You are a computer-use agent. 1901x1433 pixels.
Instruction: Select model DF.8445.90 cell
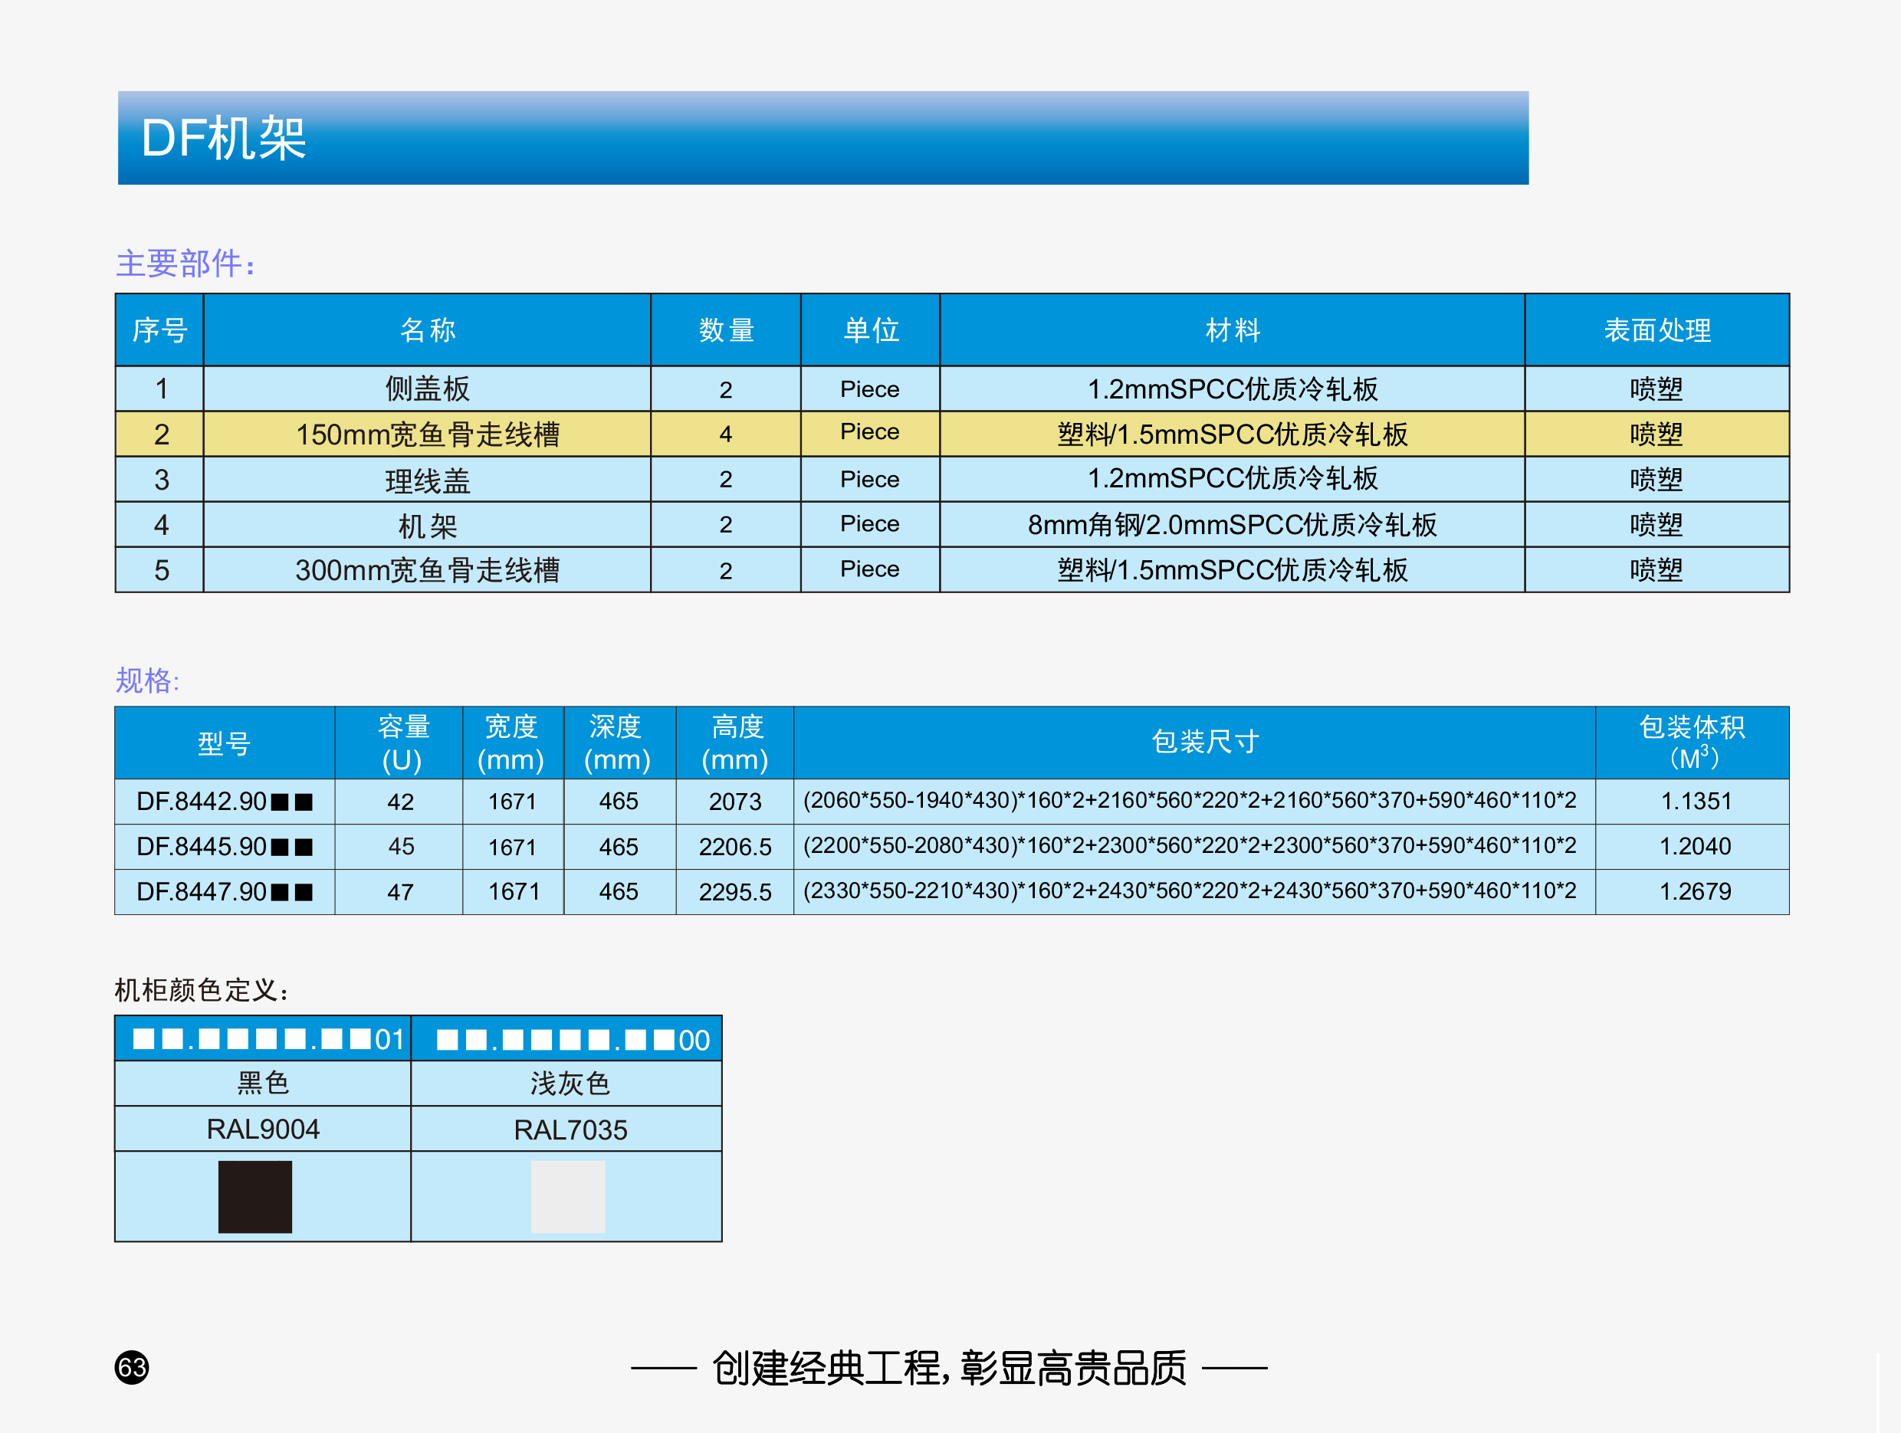tap(225, 847)
